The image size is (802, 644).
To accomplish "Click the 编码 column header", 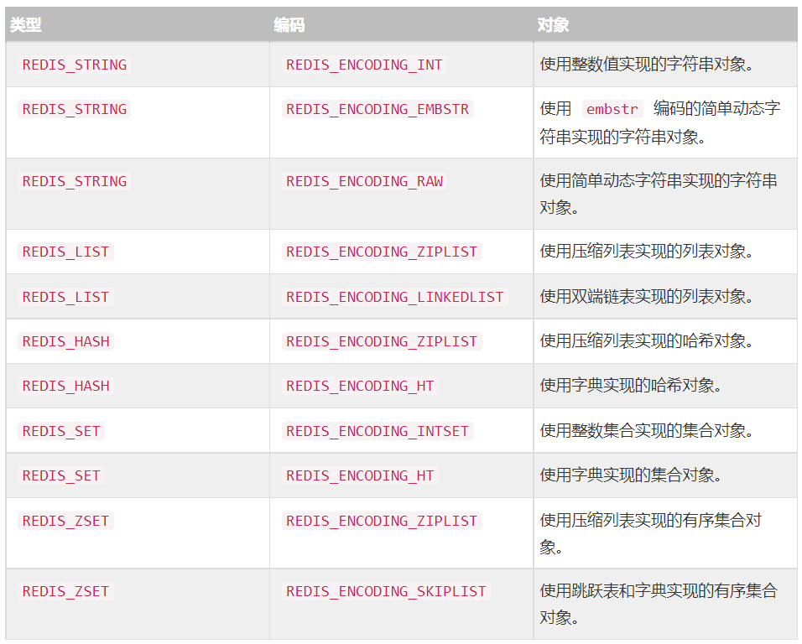I will point(289,24).
